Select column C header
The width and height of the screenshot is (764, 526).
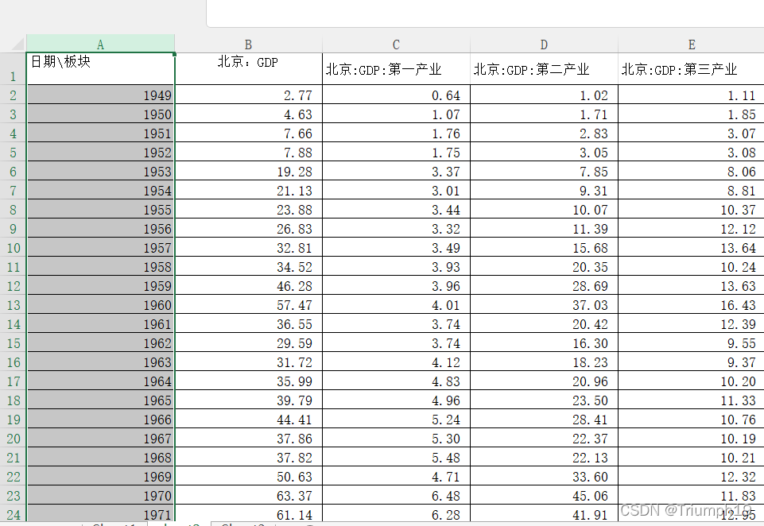[x=396, y=44]
